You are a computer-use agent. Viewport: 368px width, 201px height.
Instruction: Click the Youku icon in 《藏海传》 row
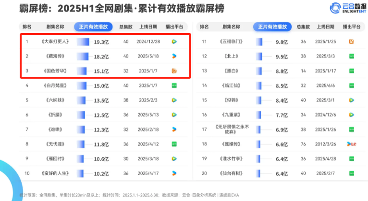[x=174, y=56]
